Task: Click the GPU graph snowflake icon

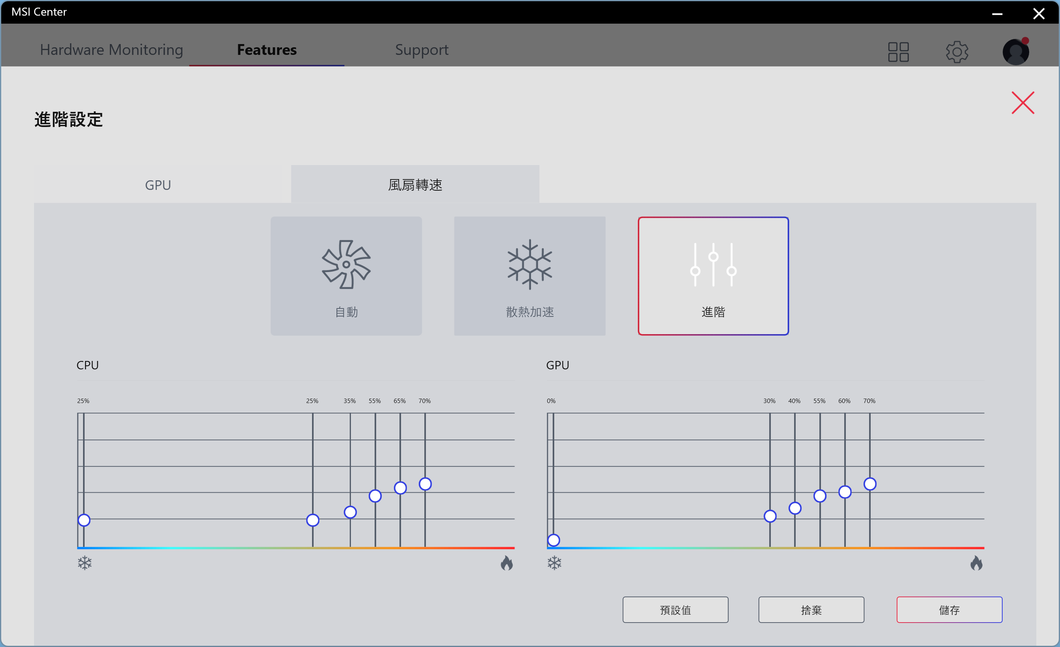Action: [x=555, y=563]
